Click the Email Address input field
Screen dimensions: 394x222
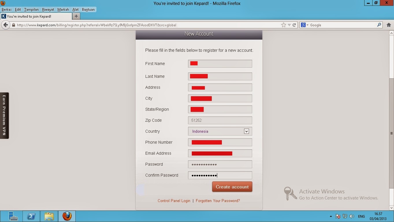220,153
